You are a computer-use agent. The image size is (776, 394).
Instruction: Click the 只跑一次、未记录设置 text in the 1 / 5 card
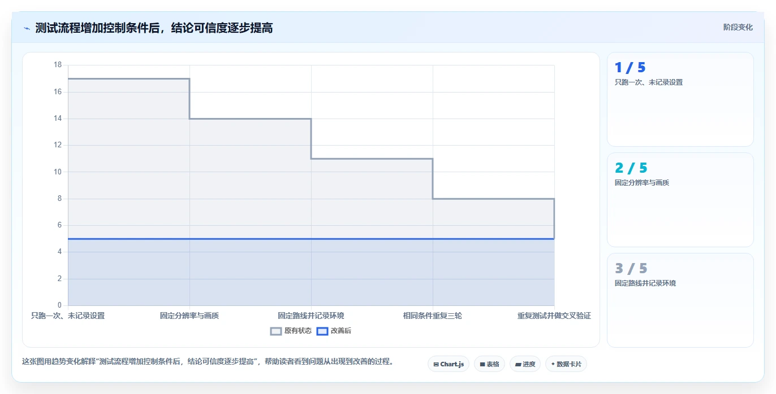coord(649,82)
